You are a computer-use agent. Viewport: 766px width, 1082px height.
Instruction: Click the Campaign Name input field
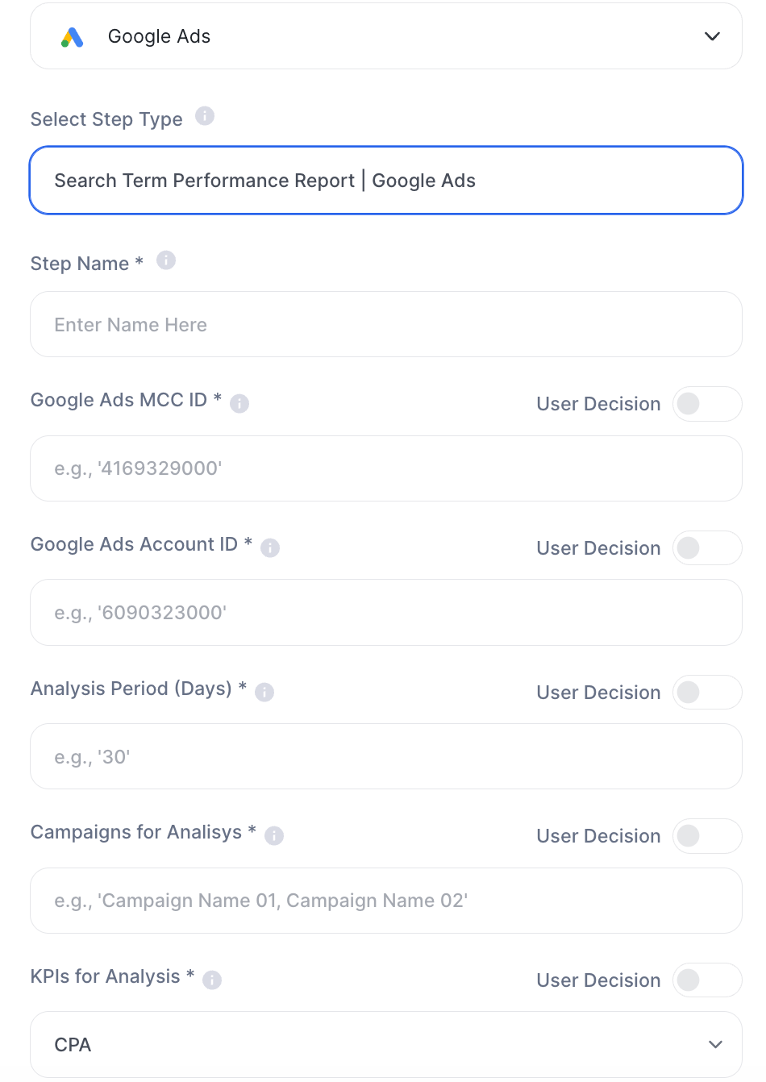[x=386, y=901]
